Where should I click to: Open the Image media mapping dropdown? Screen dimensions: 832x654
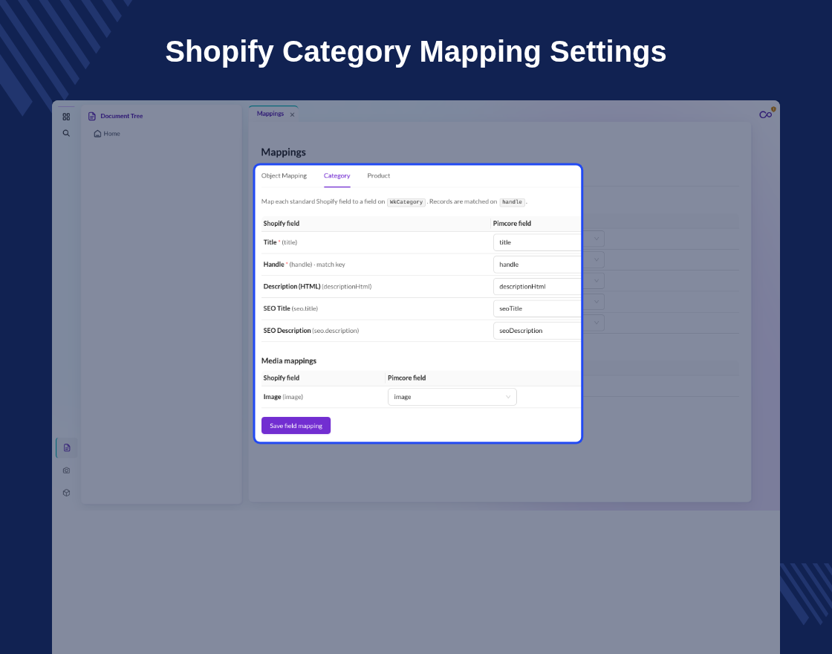pyautogui.click(x=452, y=397)
